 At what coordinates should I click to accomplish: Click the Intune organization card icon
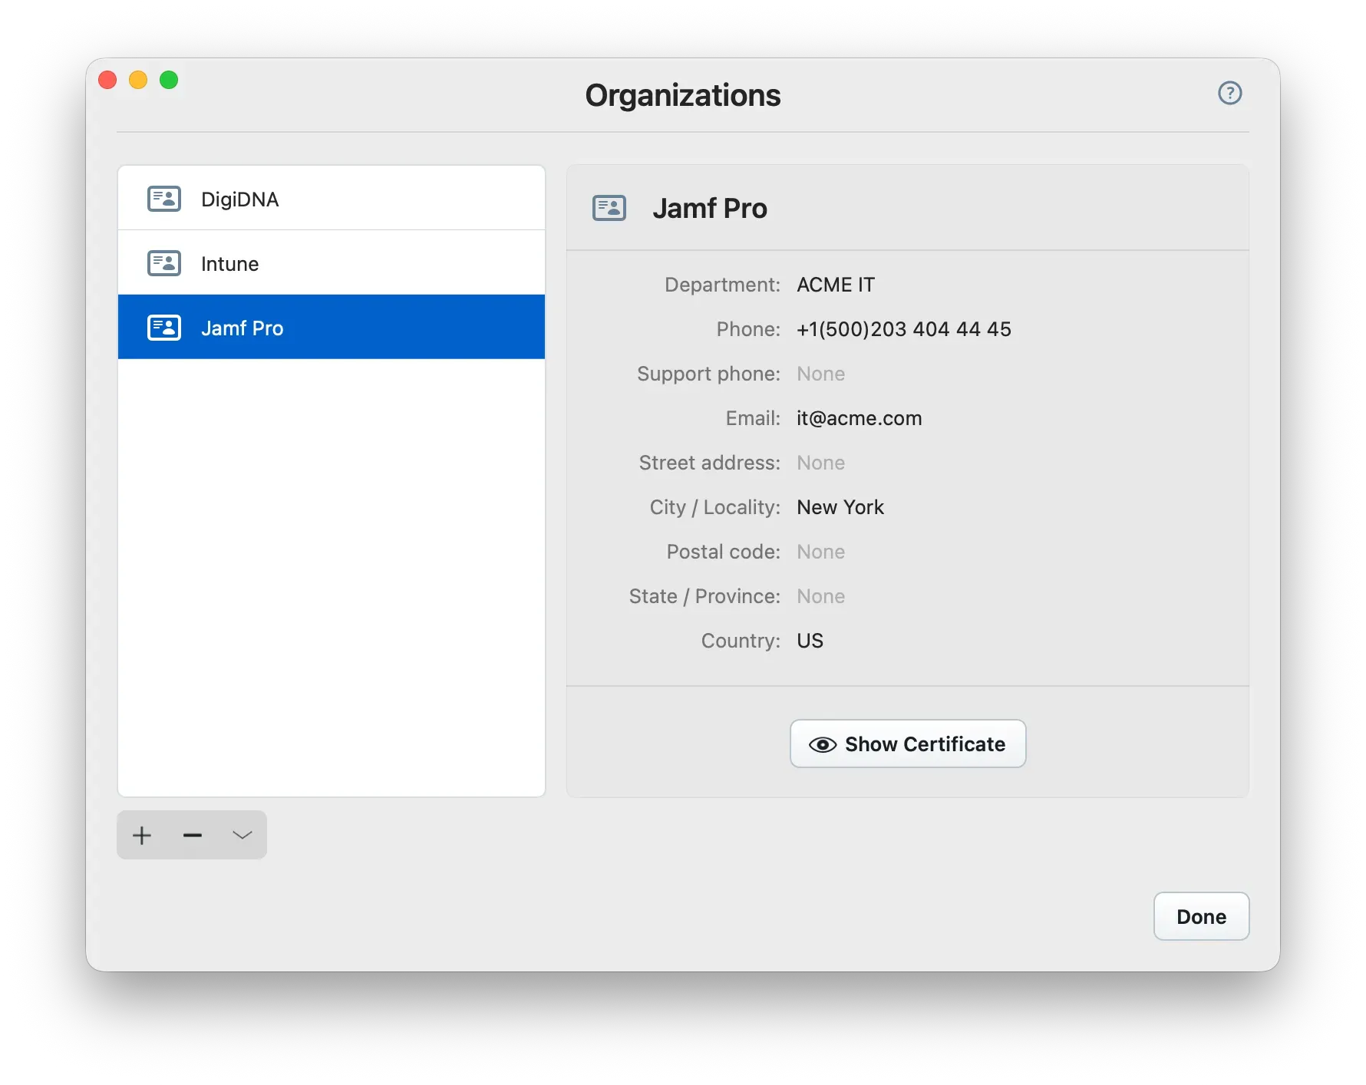tap(163, 262)
